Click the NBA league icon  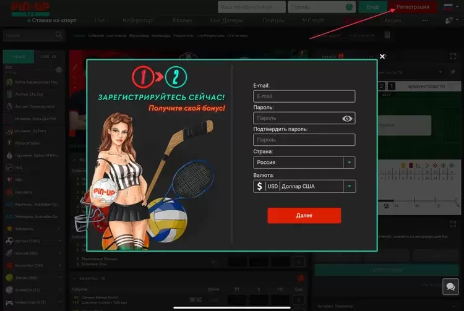pos(9,180)
